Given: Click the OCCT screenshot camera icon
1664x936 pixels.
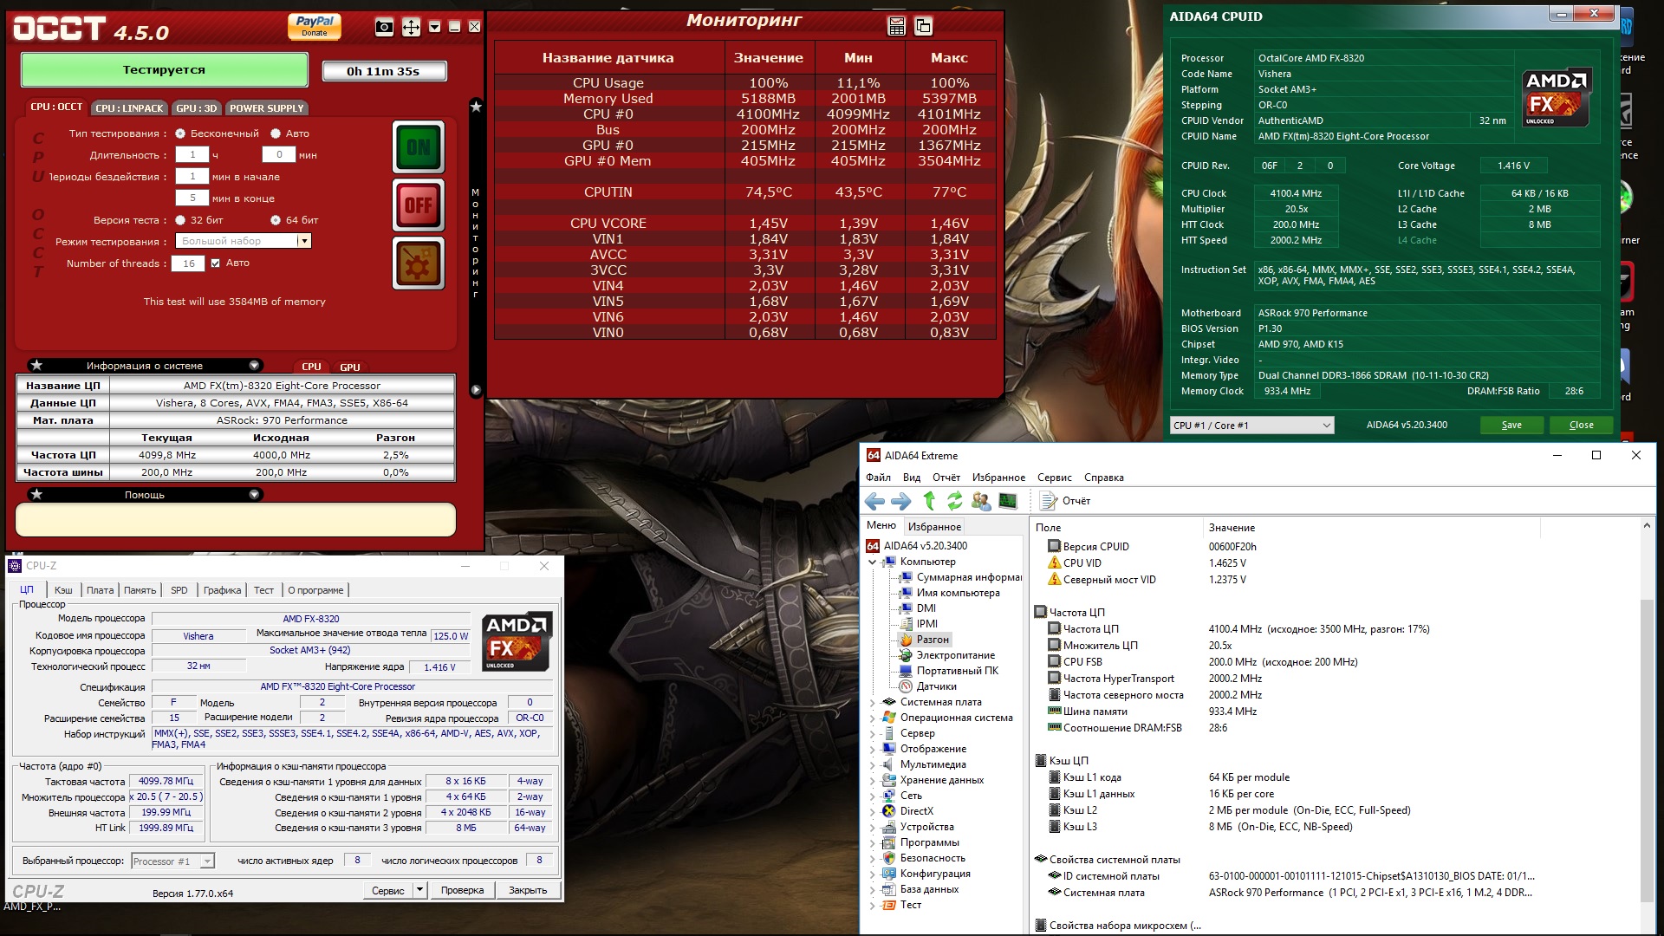Looking at the screenshot, I should coord(384,28).
